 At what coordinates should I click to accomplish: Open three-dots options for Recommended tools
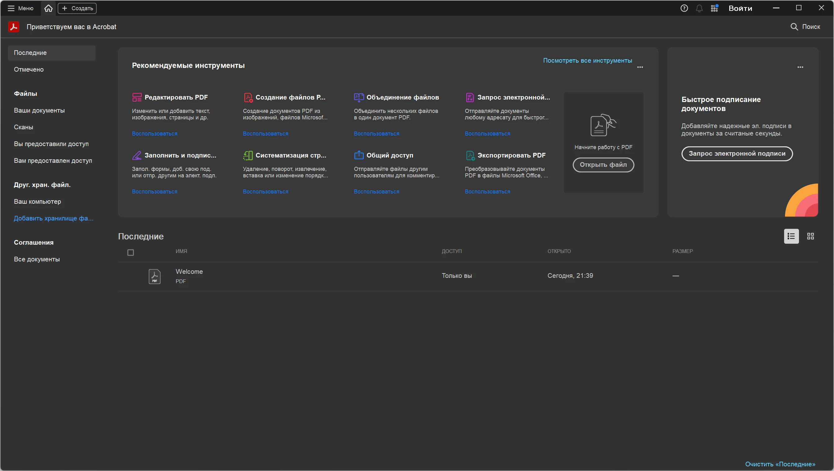[x=640, y=67]
